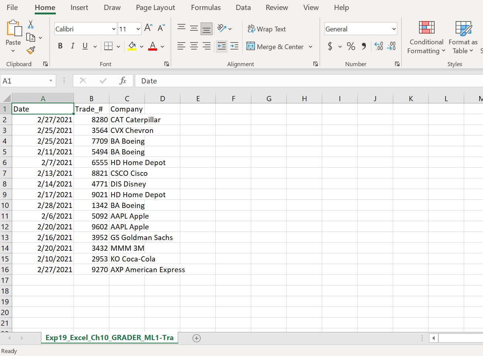483x356 pixels.
Task: Toggle Merge & Center
Action: (275, 47)
